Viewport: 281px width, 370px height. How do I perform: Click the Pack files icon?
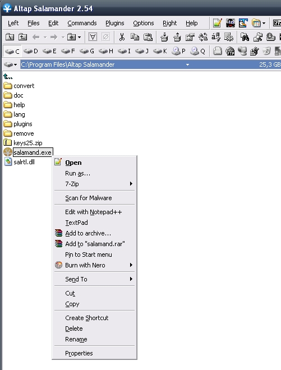tap(164, 37)
